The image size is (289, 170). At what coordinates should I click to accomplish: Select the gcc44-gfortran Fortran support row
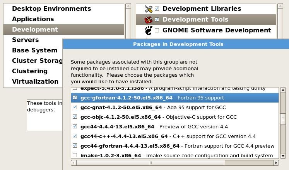175,146
